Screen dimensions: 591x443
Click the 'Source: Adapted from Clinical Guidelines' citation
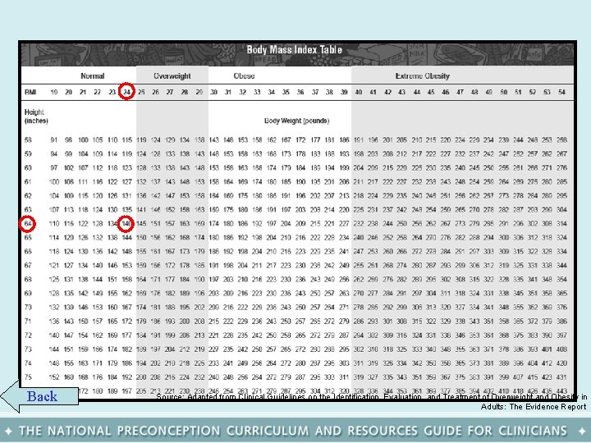click(371, 397)
